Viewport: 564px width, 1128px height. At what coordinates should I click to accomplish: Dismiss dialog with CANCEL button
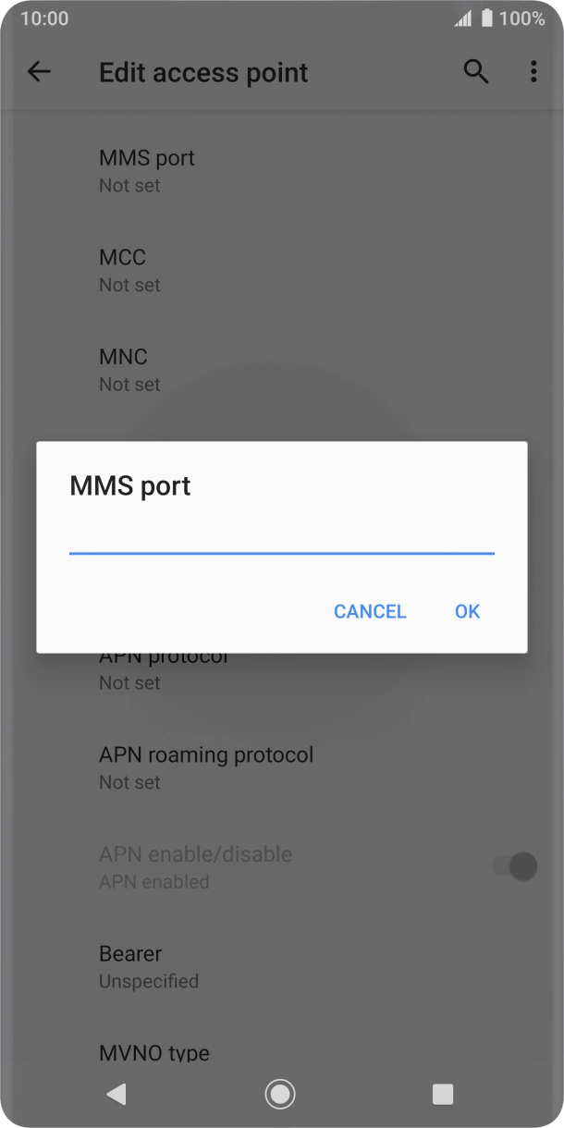click(x=370, y=611)
